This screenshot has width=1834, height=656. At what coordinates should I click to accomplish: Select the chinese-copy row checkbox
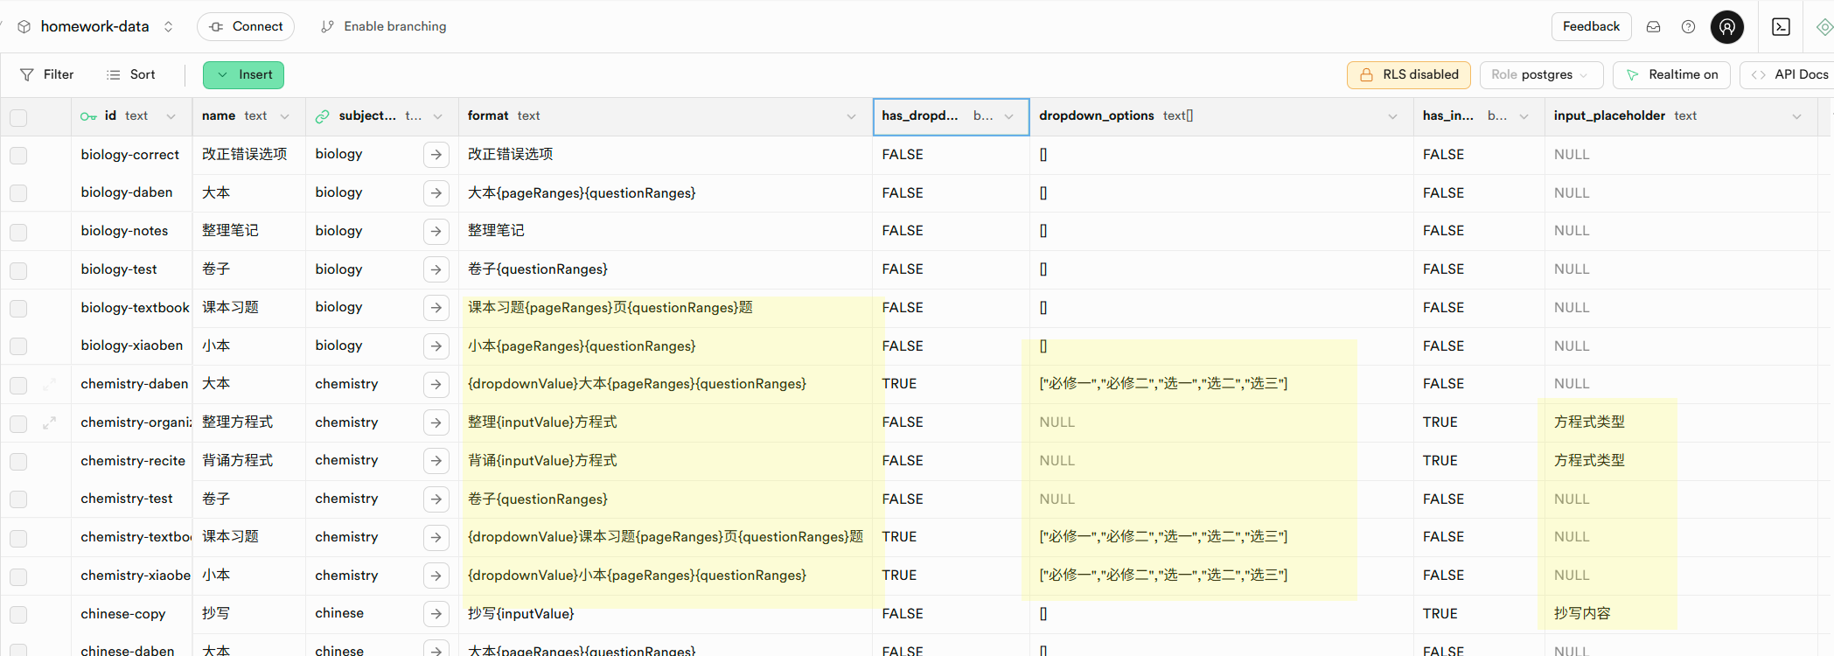pos(18,615)
